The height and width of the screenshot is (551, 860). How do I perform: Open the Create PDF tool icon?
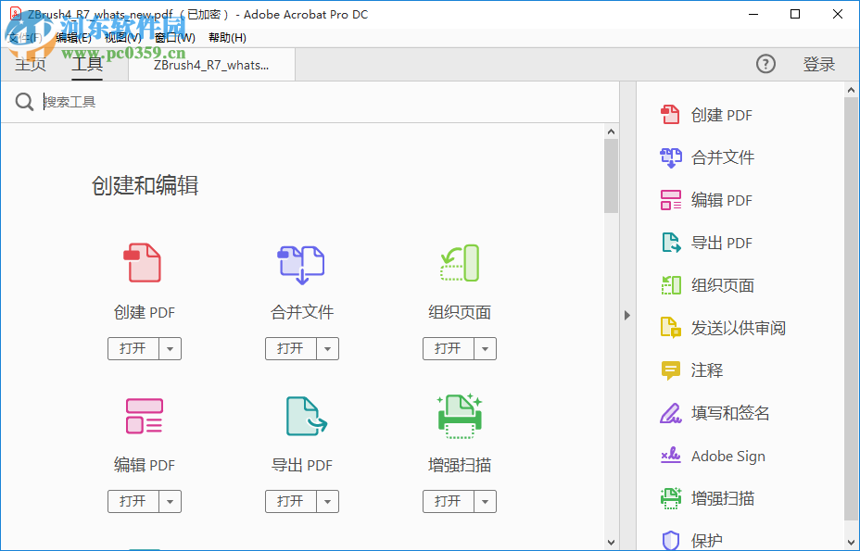click(144, 264)
